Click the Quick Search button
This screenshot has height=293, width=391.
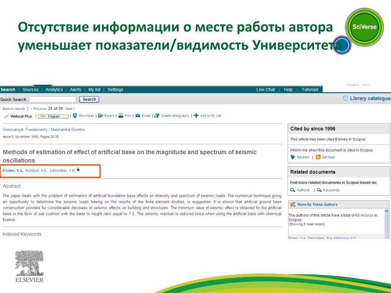pyautogui.click(x=89, y=100)
